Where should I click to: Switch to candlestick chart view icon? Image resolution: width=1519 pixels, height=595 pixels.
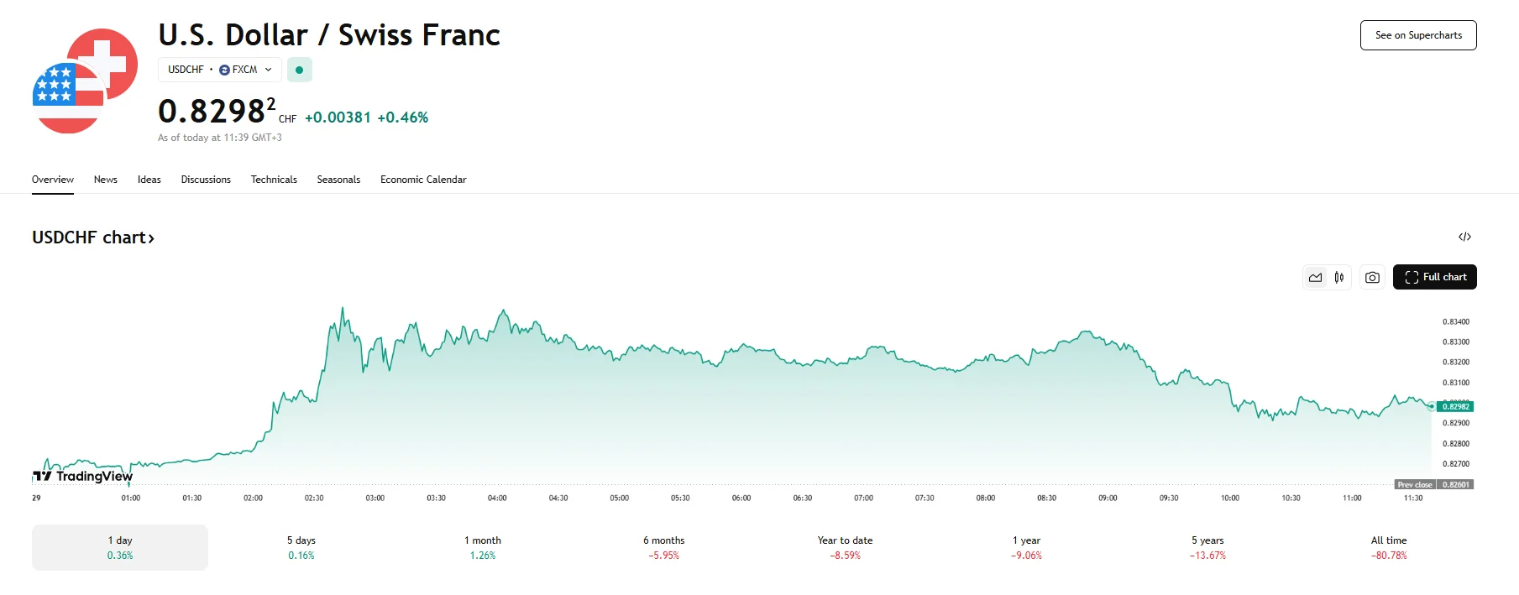click(x=1339, y=278)
